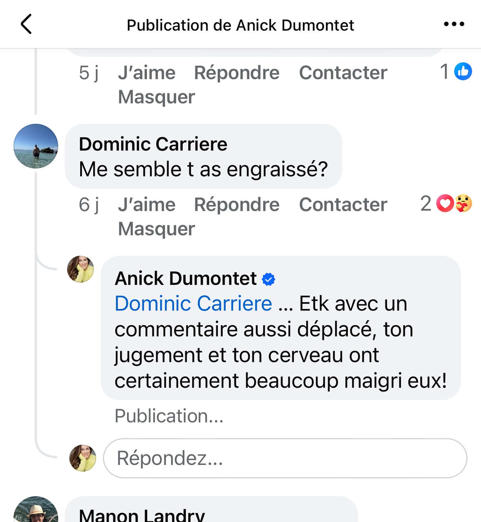The width and height of the screenshot is (481, 522).
Task: Open the blue Dominic Carriere mention link
Action: click(x=193, y=304)
